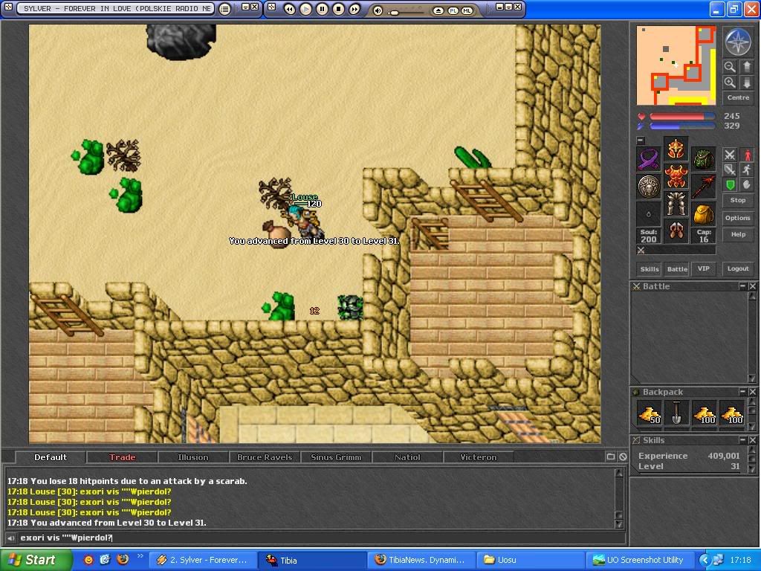This screenshot has width=761, height=571.
Task: Click the compass rose on the minimap
Action: coord(738,42)
